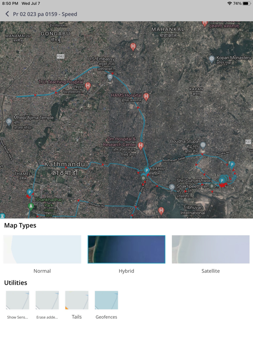The width and height of the screenshot is (253, 338).
Task: Tap the parking marker near Thamel
Action: click(30, 192)
